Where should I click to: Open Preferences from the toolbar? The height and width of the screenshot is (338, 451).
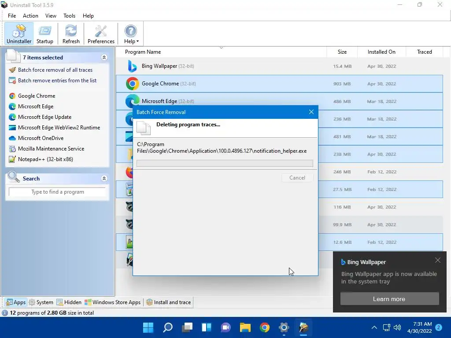101,34
